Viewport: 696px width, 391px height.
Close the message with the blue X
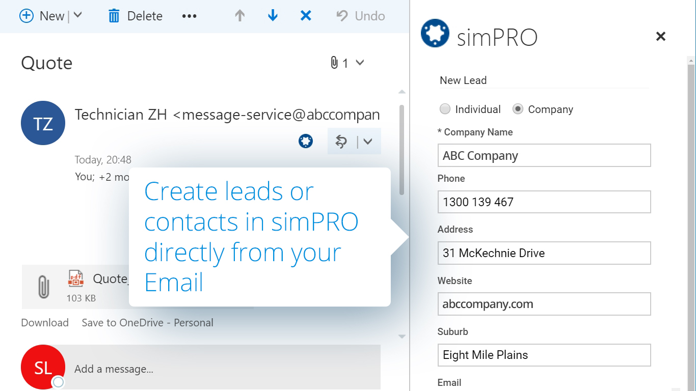tap(306, 16)
